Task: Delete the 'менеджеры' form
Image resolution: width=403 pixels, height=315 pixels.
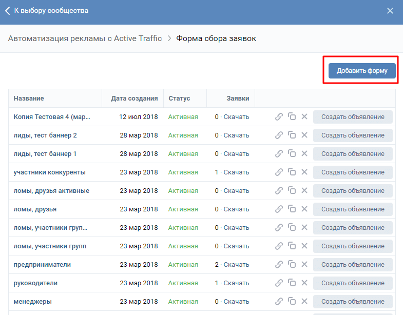Action: tap(304, 302)
